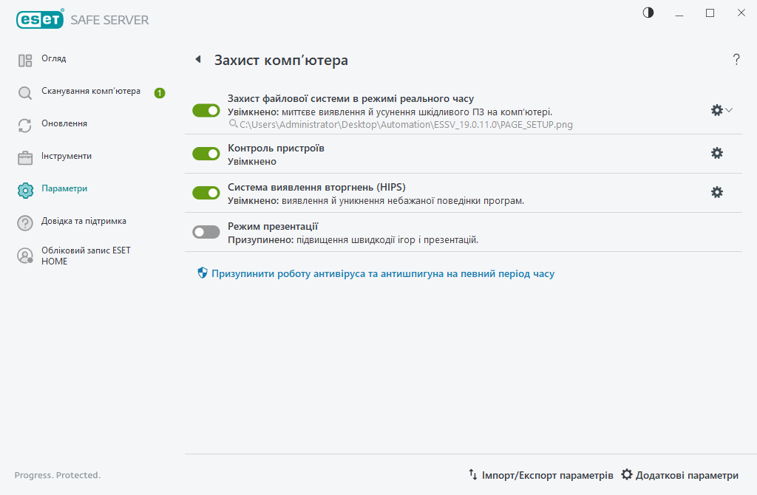Viewport: 757px width, 495px height.
Task: Enable the Режим презентації toggle
Action: [206, 232]
